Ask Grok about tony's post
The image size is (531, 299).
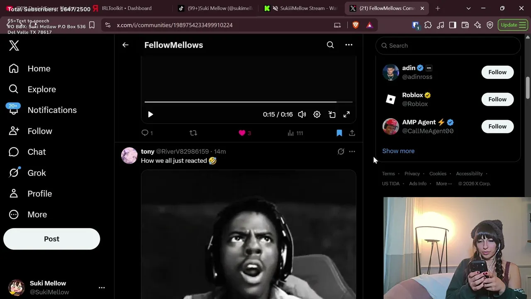click(341, 152)
